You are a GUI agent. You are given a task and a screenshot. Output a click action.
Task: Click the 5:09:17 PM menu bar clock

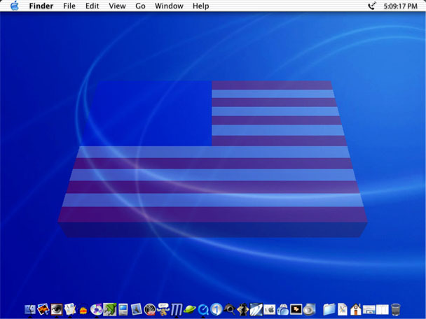pos(400,6)
